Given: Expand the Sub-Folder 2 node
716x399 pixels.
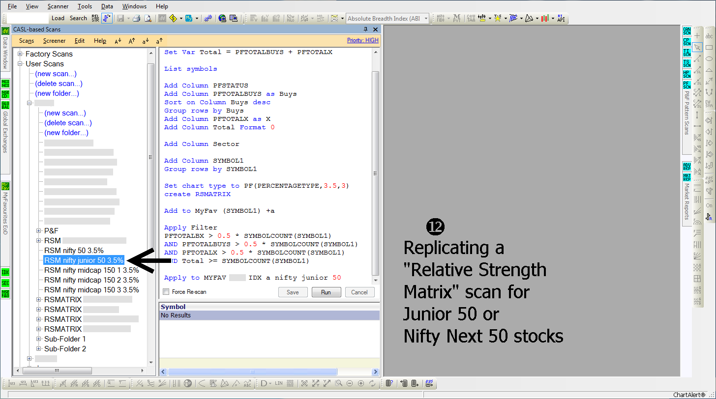Looking at the screenshot, I should 39,348.
